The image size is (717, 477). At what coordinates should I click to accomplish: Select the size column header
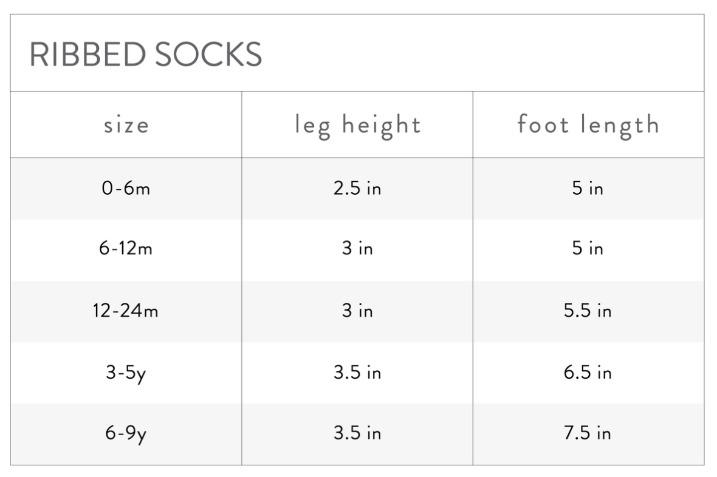[126, 125]
